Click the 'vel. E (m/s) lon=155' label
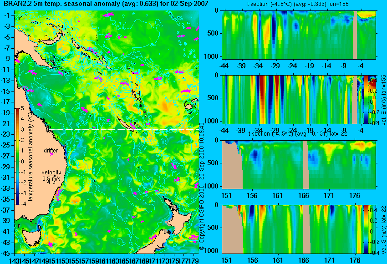This screenshot has height=264, width=387. point(384,100)
